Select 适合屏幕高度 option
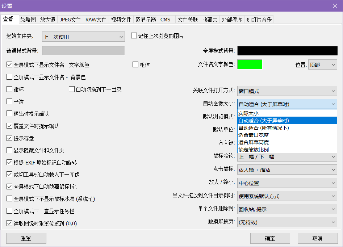The width and height of the screenshot is (343, 247). (287, 142)
